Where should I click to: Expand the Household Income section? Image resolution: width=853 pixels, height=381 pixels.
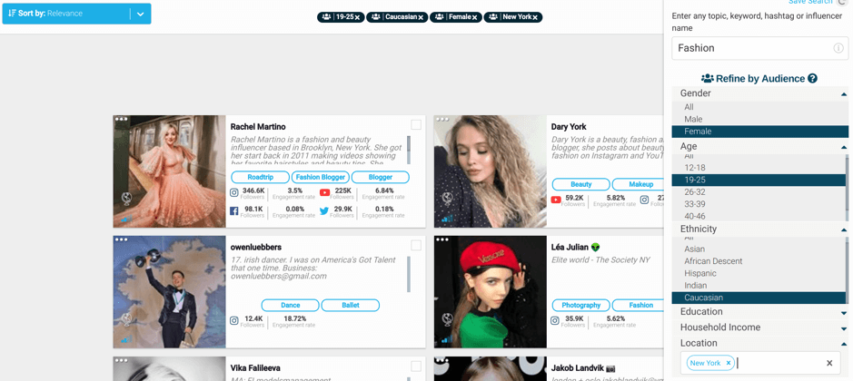(x=760, y=327)
